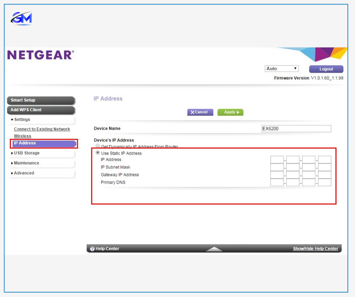
Task: Click the IP Subnet Mask label
Action: (x=116, y=167)
